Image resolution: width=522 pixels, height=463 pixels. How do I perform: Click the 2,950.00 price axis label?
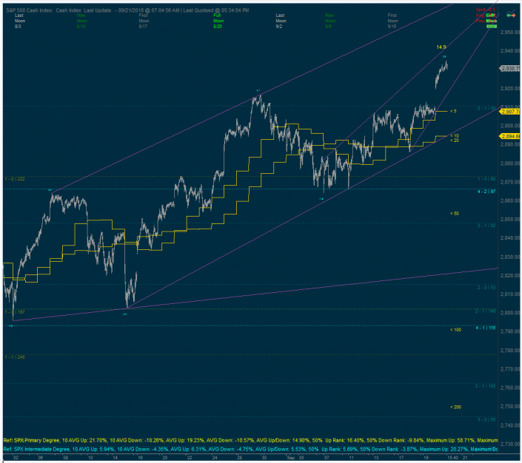(x=510, y=33)
